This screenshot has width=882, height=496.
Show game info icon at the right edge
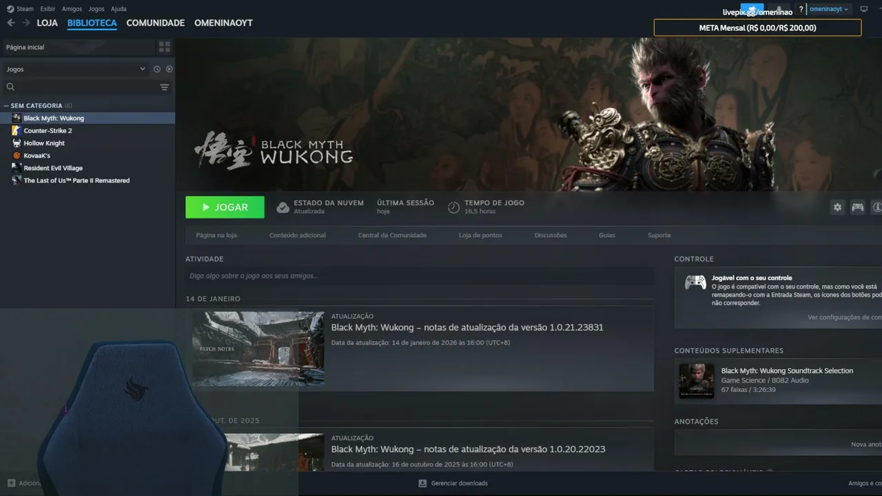[877, 207]
